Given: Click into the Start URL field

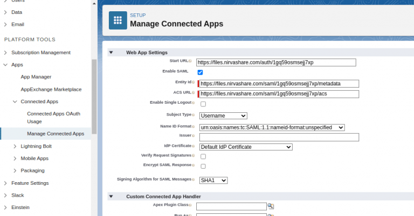Looking at the screenshot, I should (276, 62).
